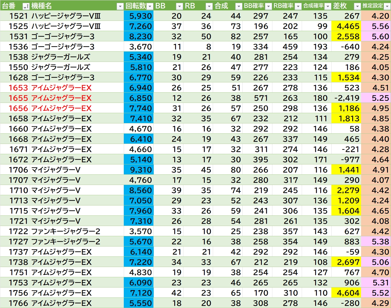
Task: Open the 推定設定 column filter dropdown
Action: tap(387, 6)
